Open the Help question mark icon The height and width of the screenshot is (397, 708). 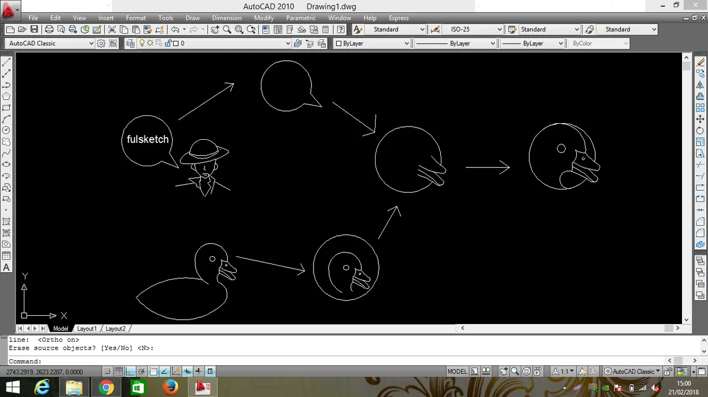(x=341, y=29)
